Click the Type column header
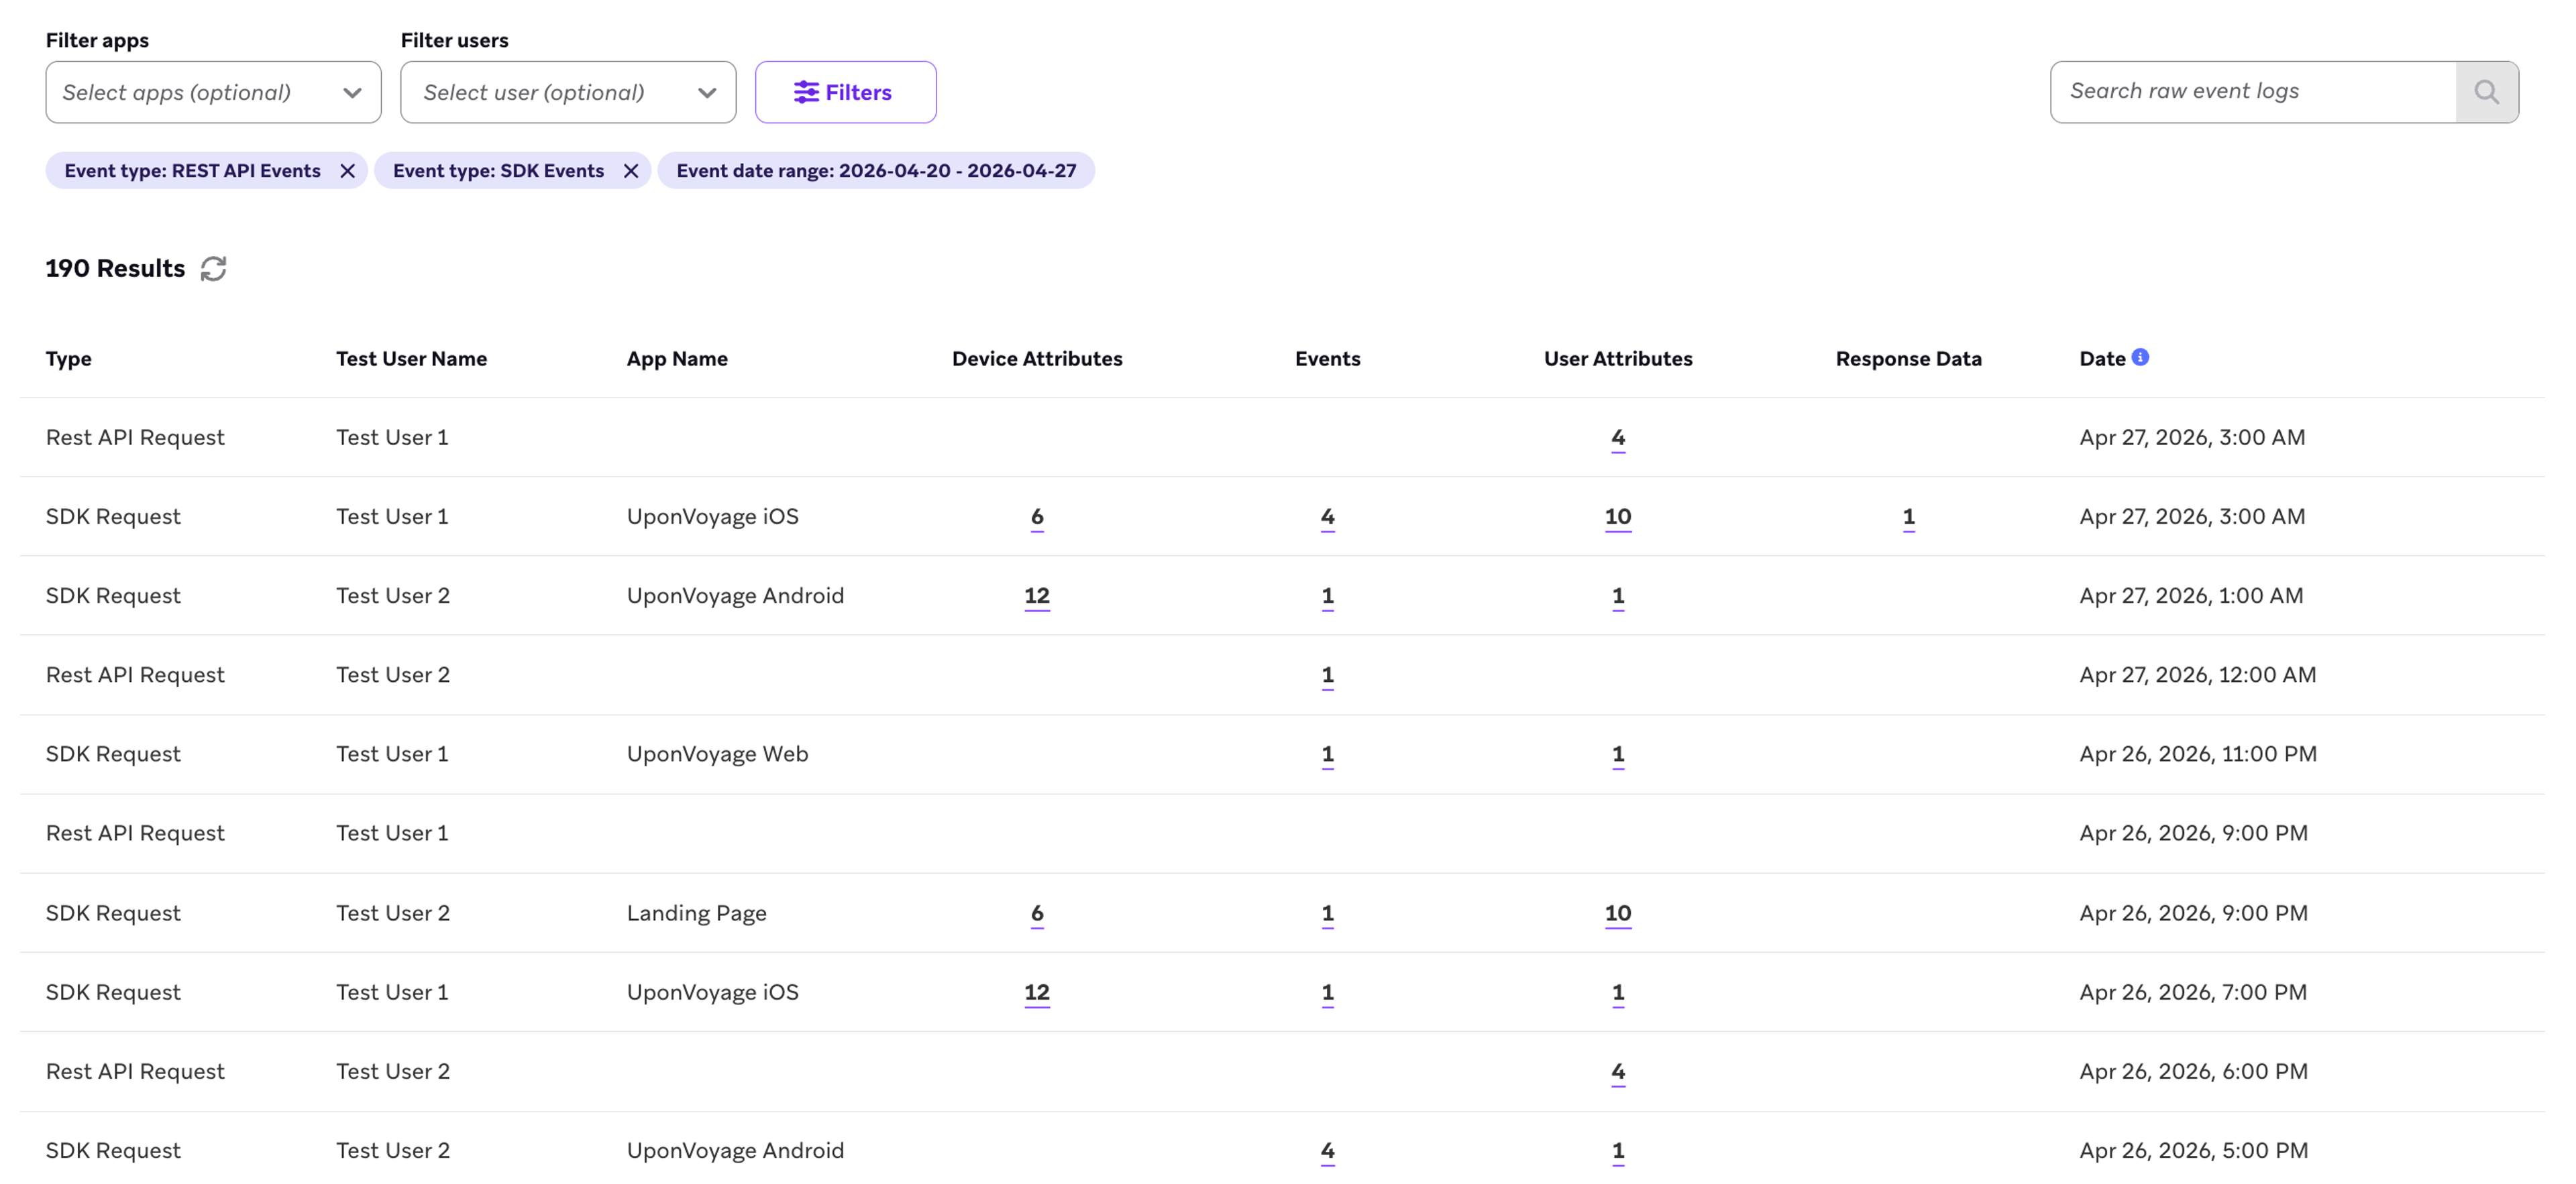The height and width of the screenshot is (1184, 2576). pyautogui.click(x=69, y=359)
